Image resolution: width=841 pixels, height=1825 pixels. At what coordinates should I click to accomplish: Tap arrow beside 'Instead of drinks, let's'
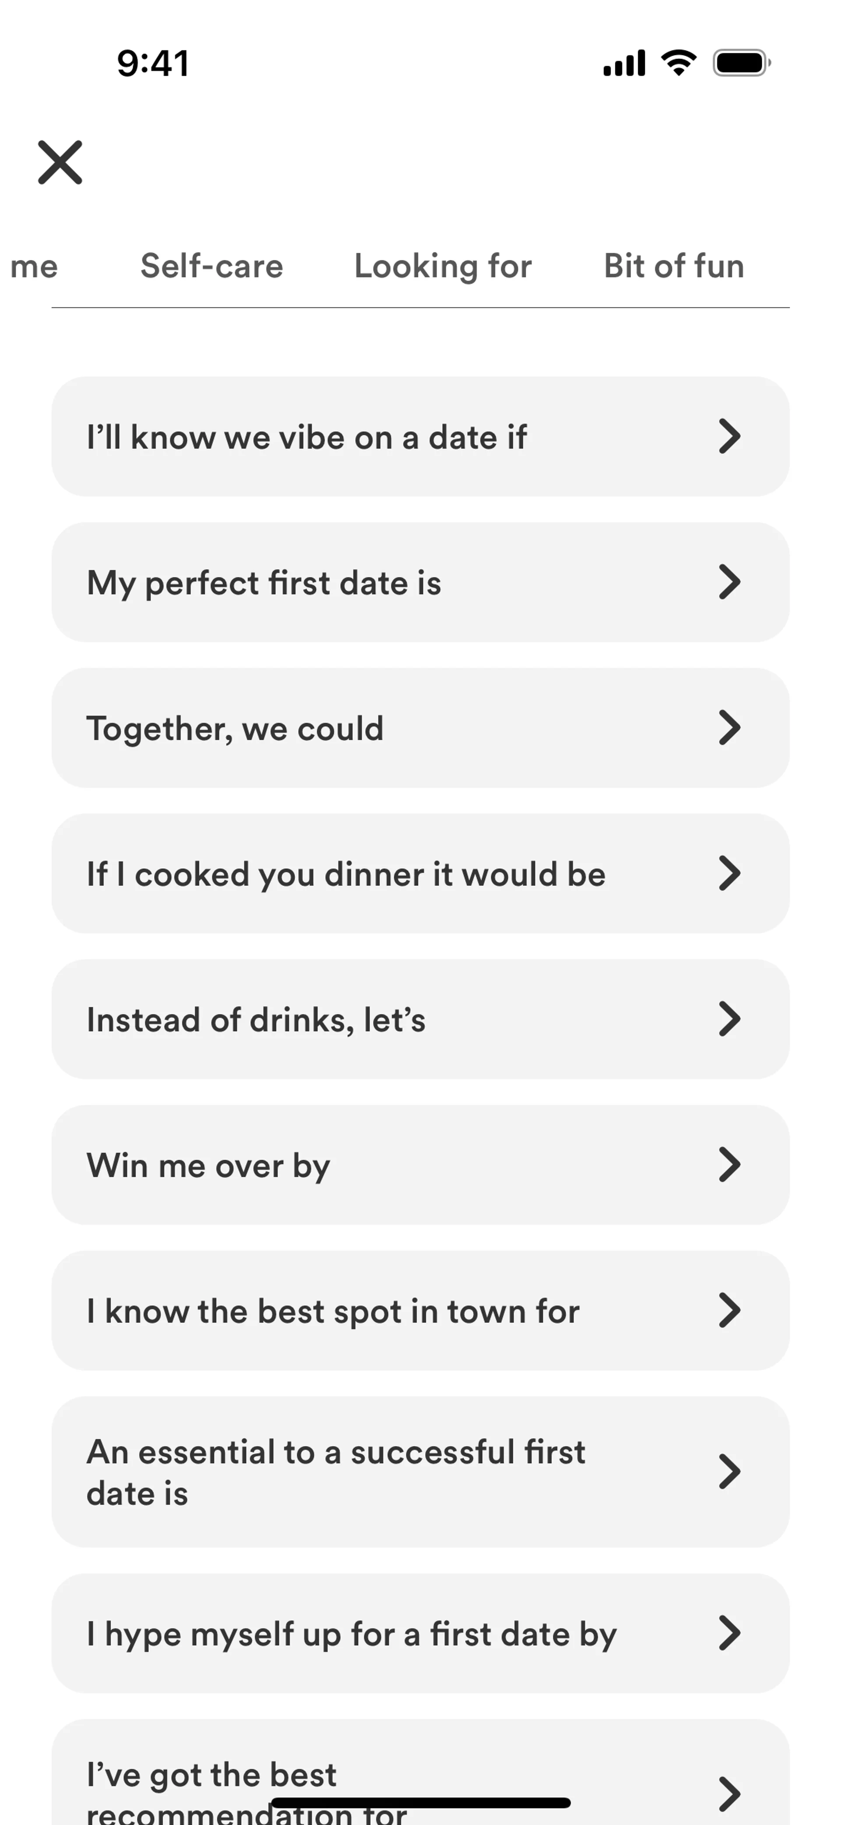pos(729,1019)
